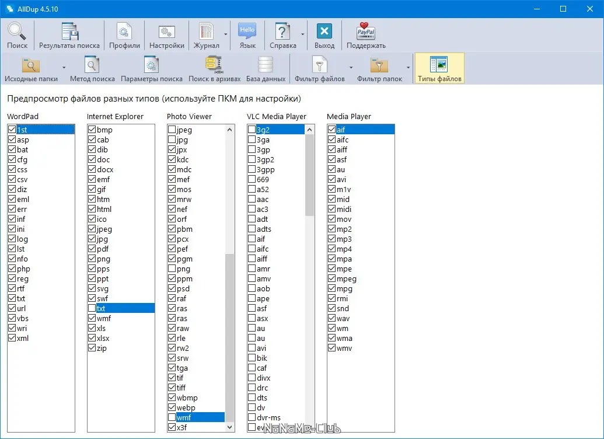Select aac entry in VLC list
Image resolution: width=604 pixels, height=439 pixels.
tap(263, 199)
